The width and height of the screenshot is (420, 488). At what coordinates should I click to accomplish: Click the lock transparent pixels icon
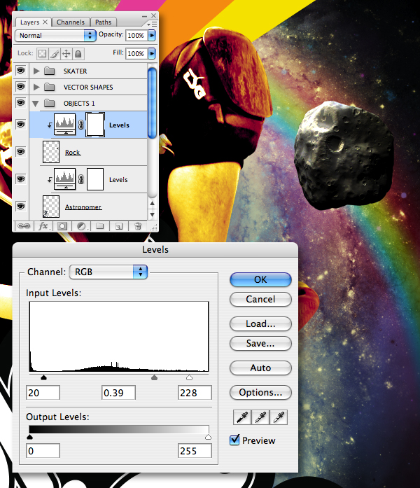coord(42,54)
